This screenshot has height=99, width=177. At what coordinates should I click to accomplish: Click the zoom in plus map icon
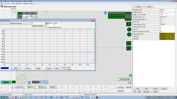pyautogui.click(x=129, y=29)
